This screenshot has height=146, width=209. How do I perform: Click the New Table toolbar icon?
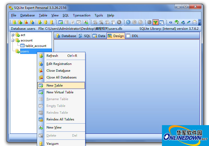[x=61, y=22]
